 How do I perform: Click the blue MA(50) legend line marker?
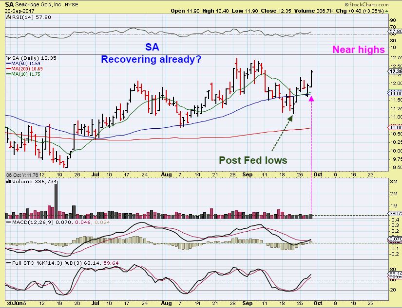(x=9, y=63)
